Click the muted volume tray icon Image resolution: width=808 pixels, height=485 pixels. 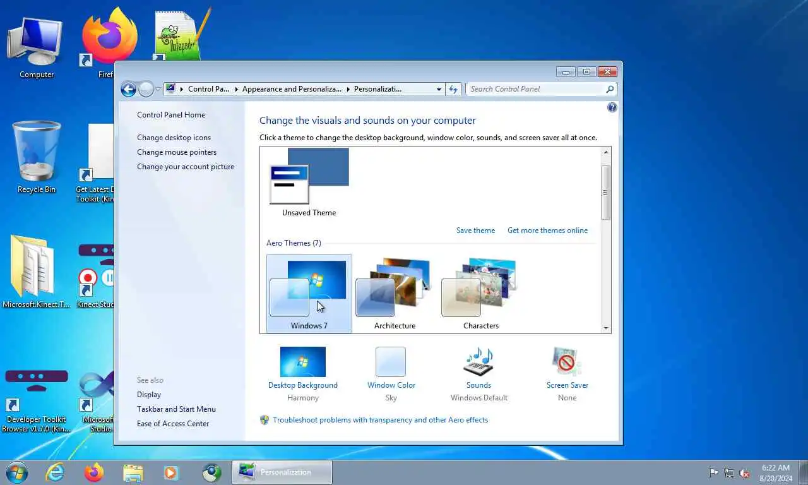point(744,472)
